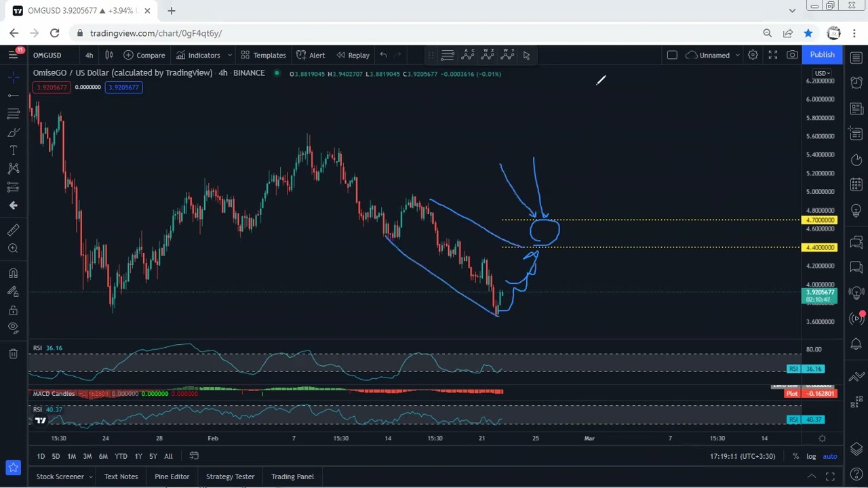
Task: Select the 6M date range
Action: (x=103, y=457)
